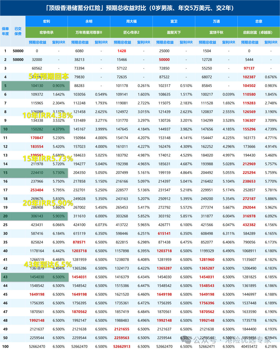The width and height of the screenshot is (280, 351).
Task: Click IRR cell 0.676%
Action: coord(271,77)
